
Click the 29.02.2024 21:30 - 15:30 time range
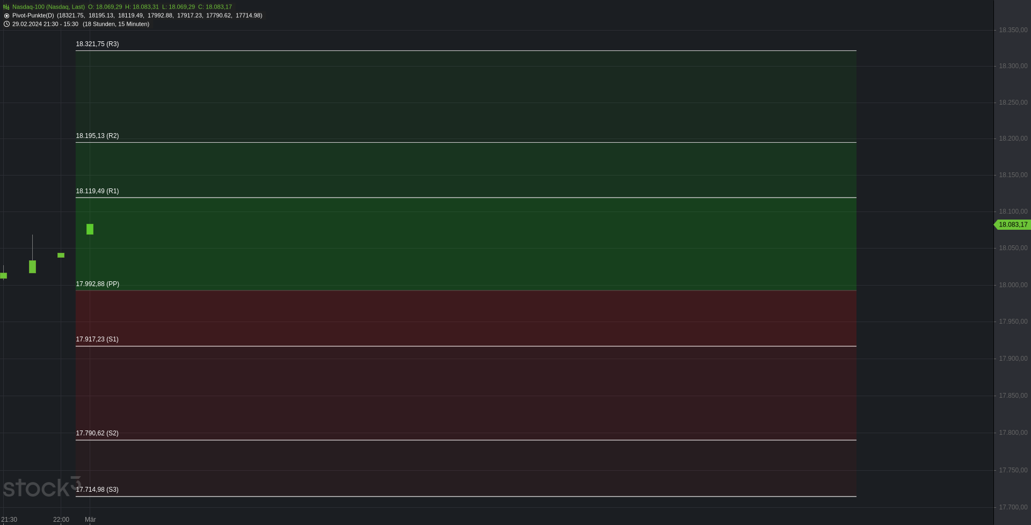[45, 24]
